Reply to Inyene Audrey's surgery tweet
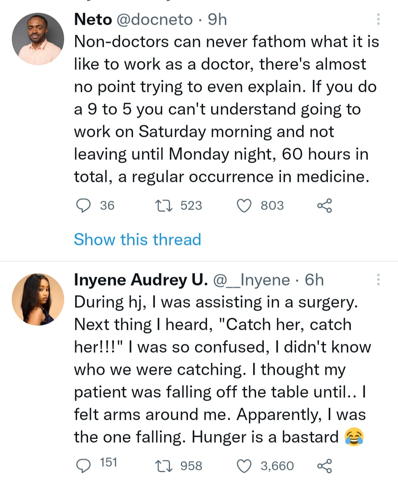 (x=83, y=466)
